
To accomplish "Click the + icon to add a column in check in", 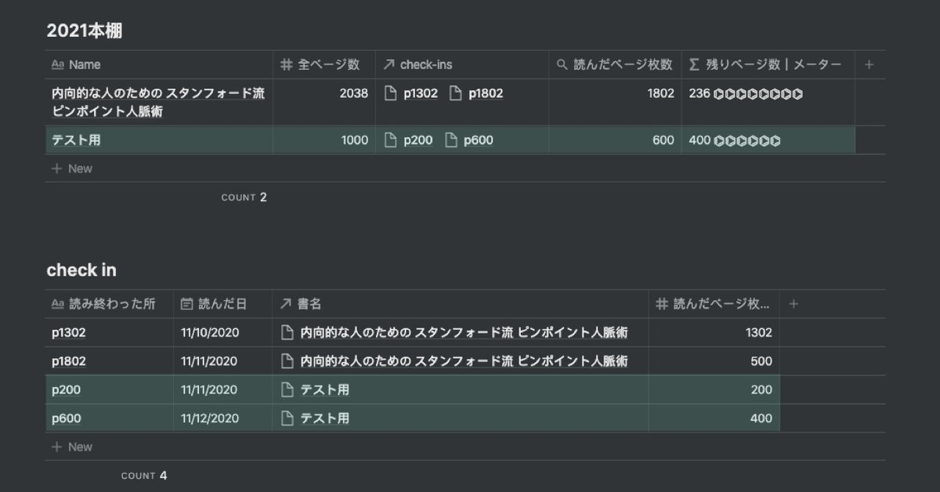I will point(794,303).
